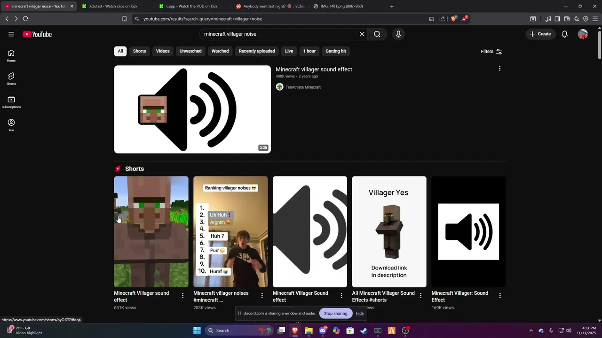Click the address bar URL
The height and width of the screenshot is (338, 602).
point(202,19)
